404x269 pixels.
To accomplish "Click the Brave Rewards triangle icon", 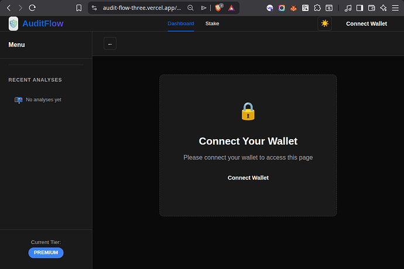I will (x=232, y=8).
